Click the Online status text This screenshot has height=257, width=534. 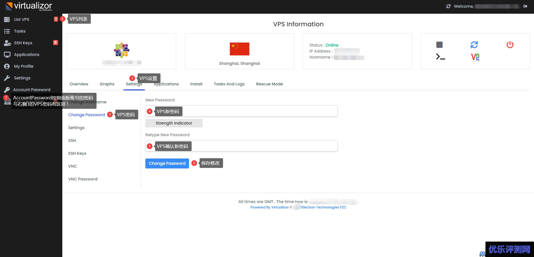coord(332,45)
